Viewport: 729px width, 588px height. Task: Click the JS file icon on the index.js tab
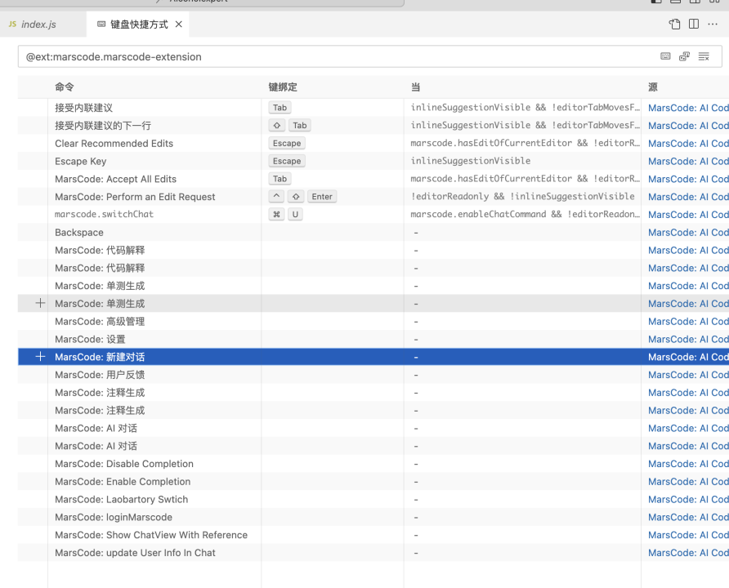[x=12, y=24]
